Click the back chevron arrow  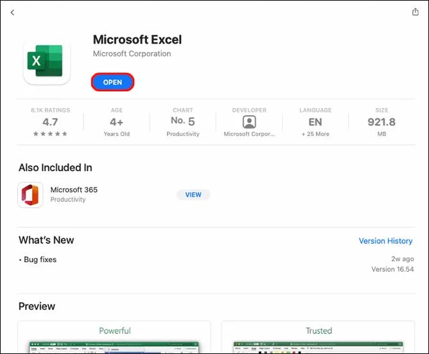point(12,12)
